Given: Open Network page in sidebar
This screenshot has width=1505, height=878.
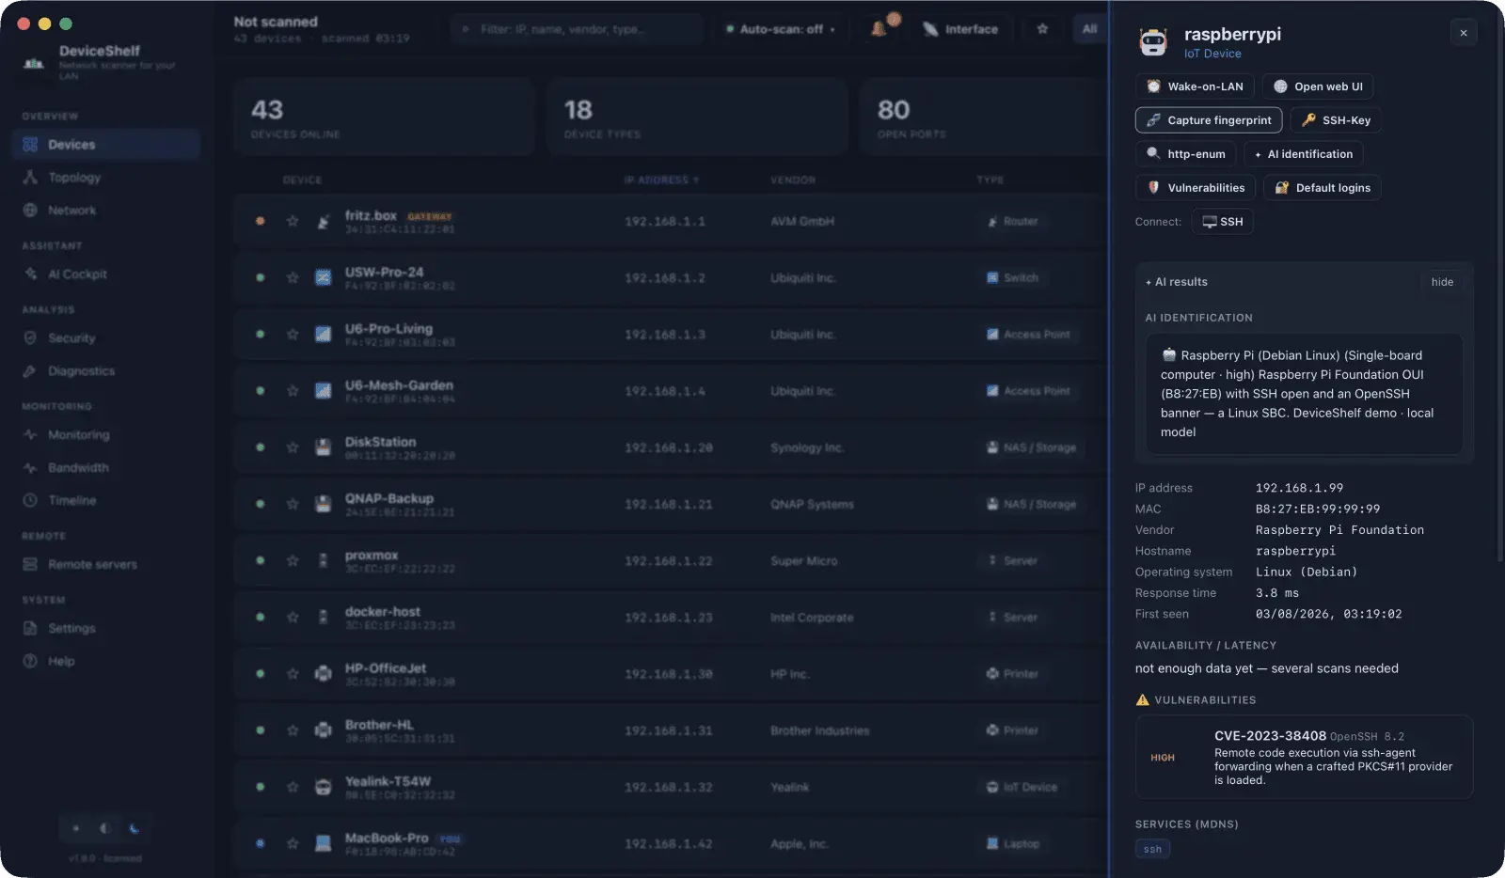Looking at the screenshot, I should [106, 211].
